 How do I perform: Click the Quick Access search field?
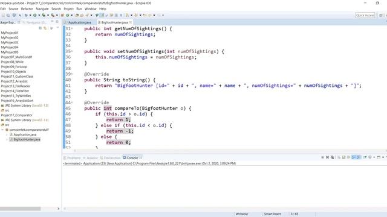point(365,15)
